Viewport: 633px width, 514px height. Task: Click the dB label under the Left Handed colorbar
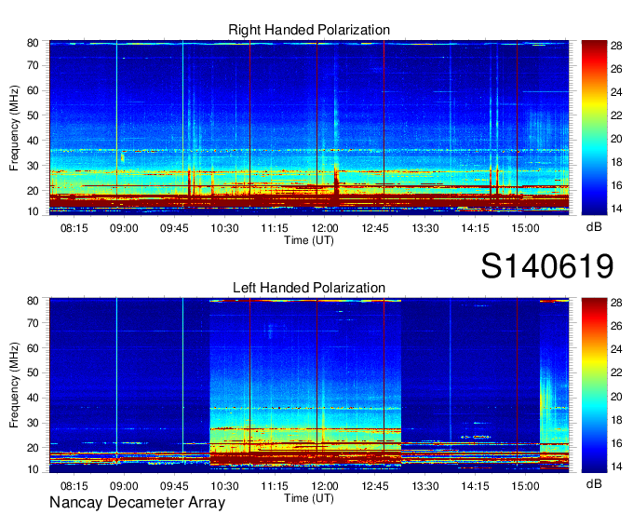[x=594, y=483]
